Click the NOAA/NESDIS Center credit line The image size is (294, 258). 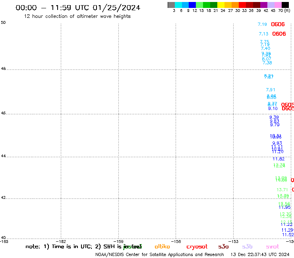pyautogui.click(x=160, y=255)
